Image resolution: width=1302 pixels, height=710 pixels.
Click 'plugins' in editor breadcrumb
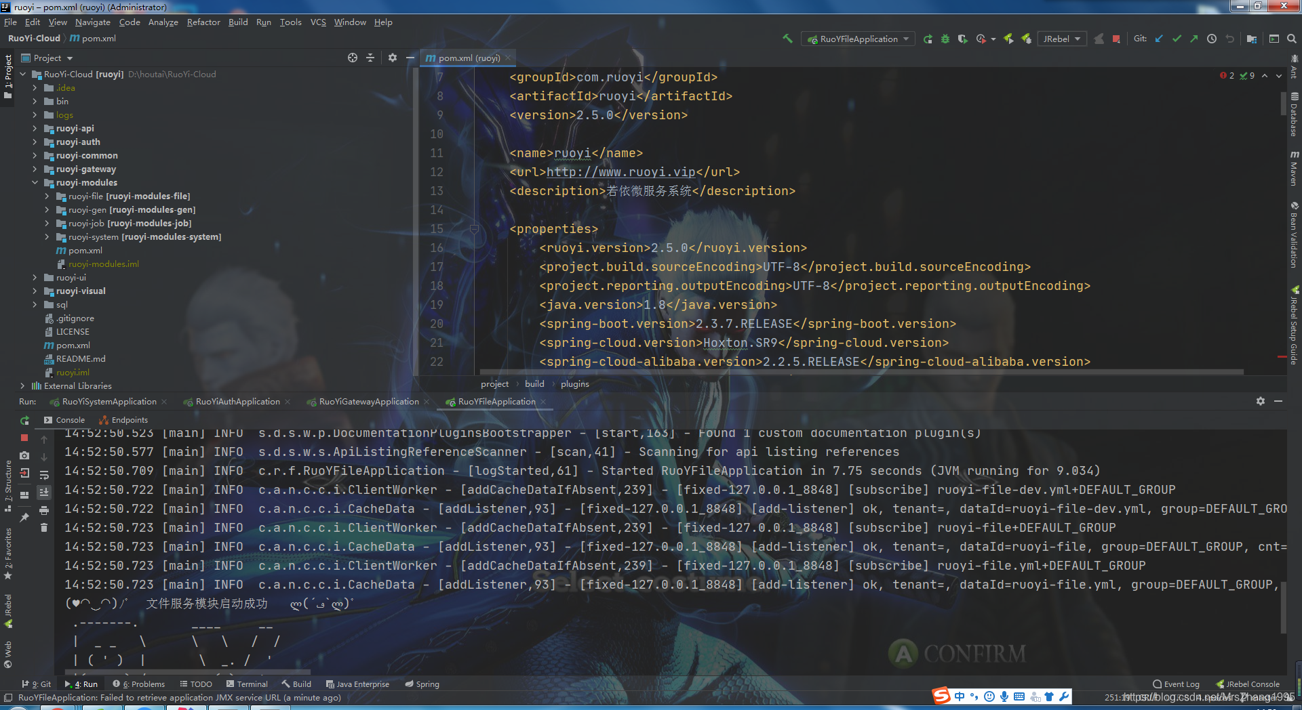pos(575,383)
